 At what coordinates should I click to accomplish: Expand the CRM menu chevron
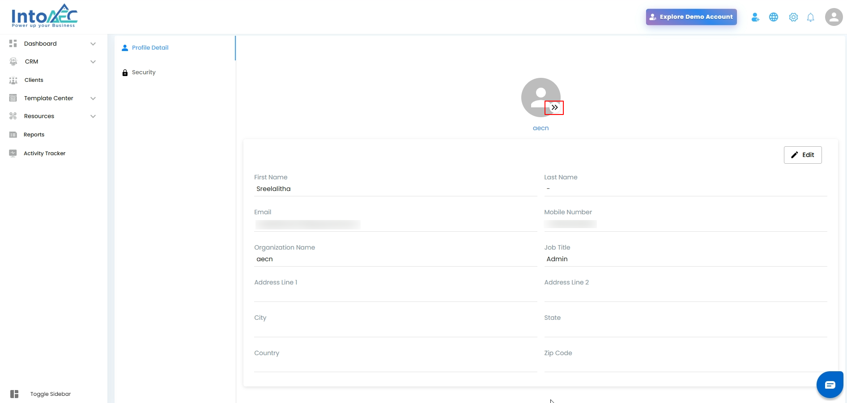(93, 62)
